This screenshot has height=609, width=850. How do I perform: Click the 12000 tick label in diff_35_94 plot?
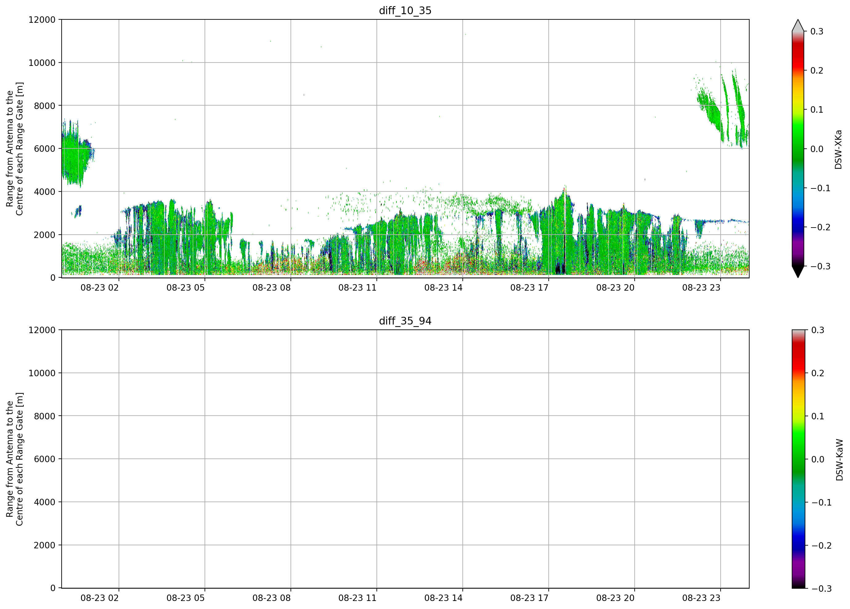[x=42, y=330]
